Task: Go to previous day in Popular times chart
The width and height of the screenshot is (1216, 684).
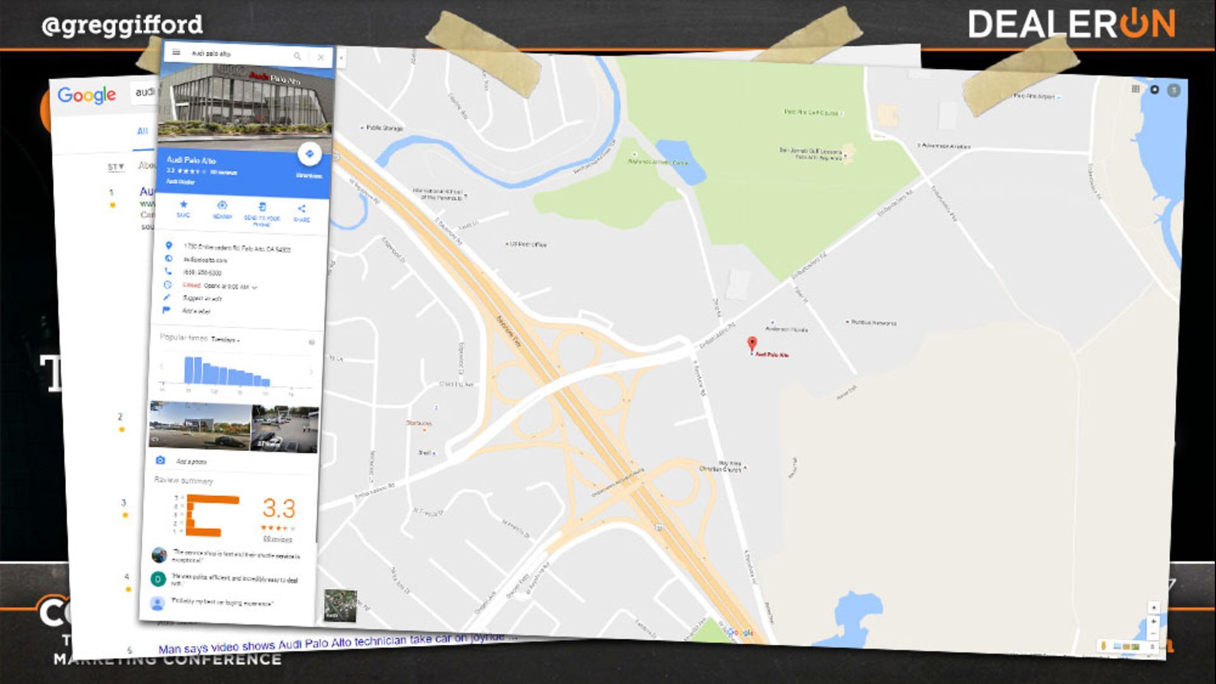Action: 161,366
